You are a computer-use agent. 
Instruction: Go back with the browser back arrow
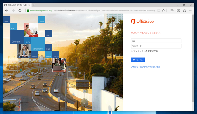coord(6,10)
